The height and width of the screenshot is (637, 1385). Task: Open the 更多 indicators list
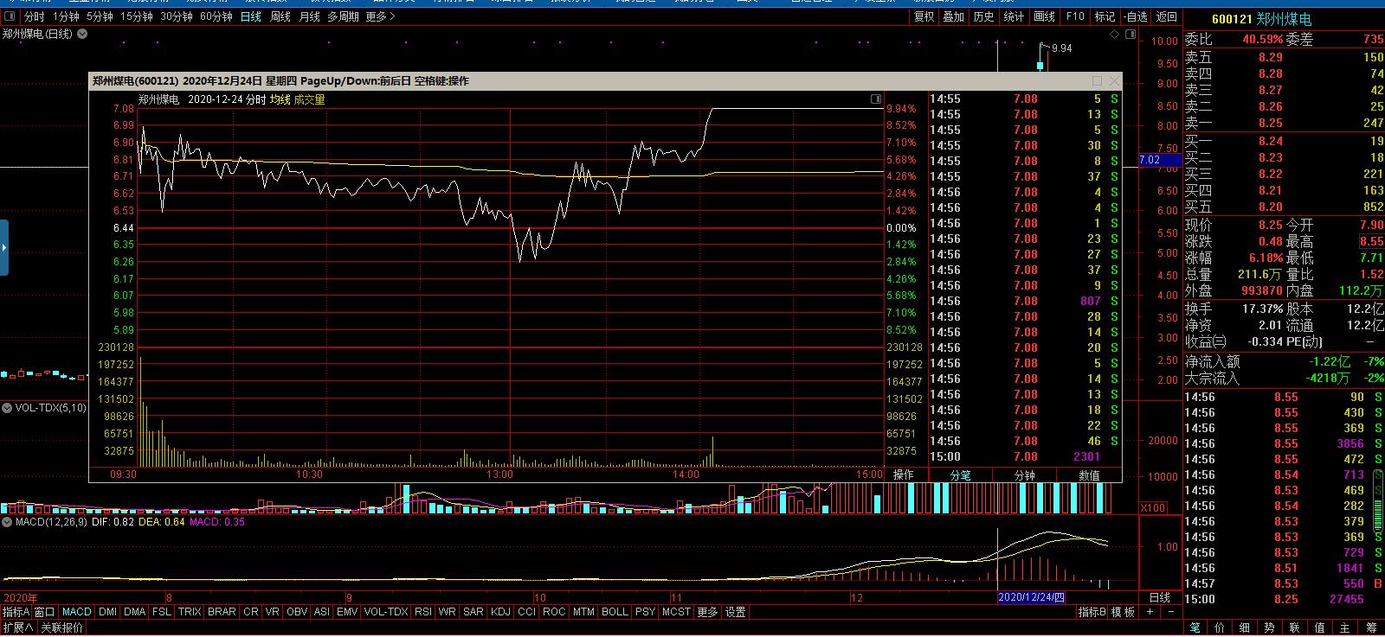click(707, 612)
